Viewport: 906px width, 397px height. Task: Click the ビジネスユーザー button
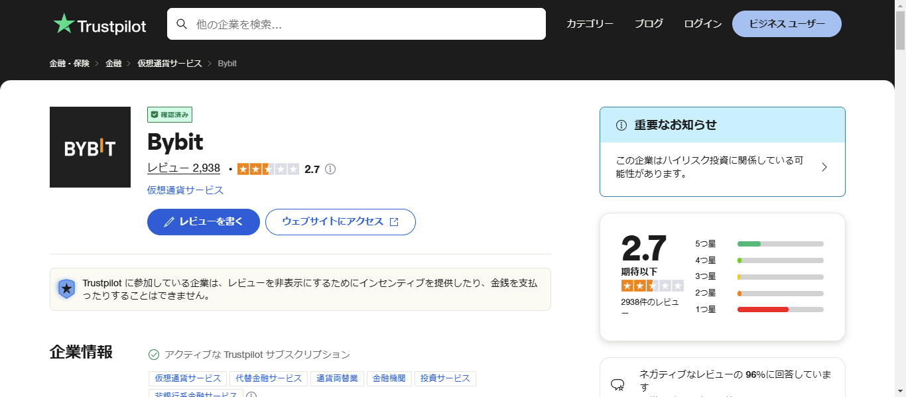(787, 23)
